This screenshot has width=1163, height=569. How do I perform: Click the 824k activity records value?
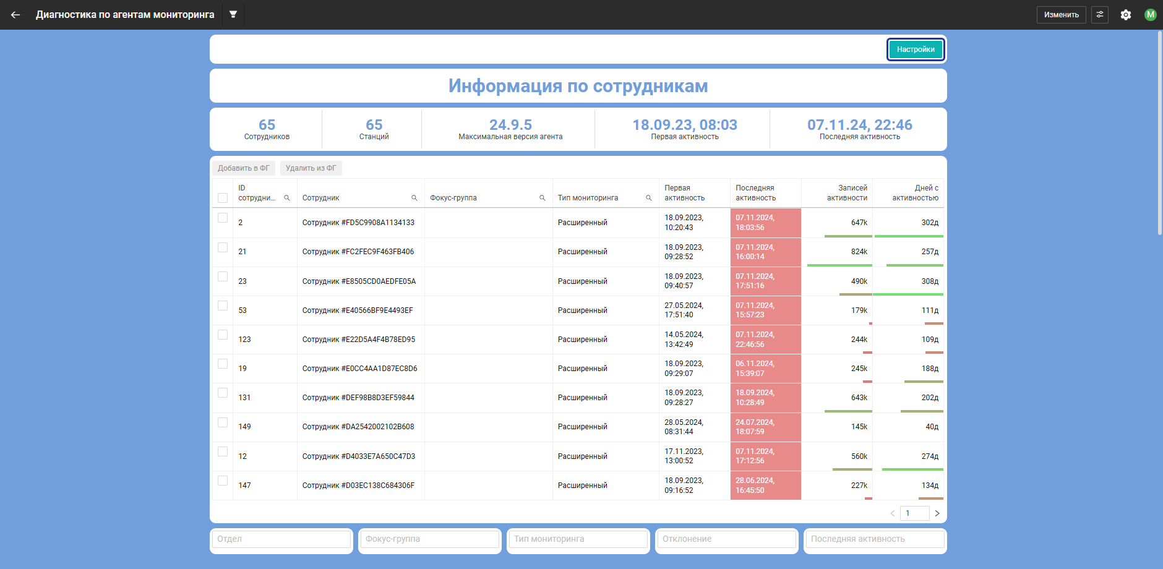[x=859, y=252]
